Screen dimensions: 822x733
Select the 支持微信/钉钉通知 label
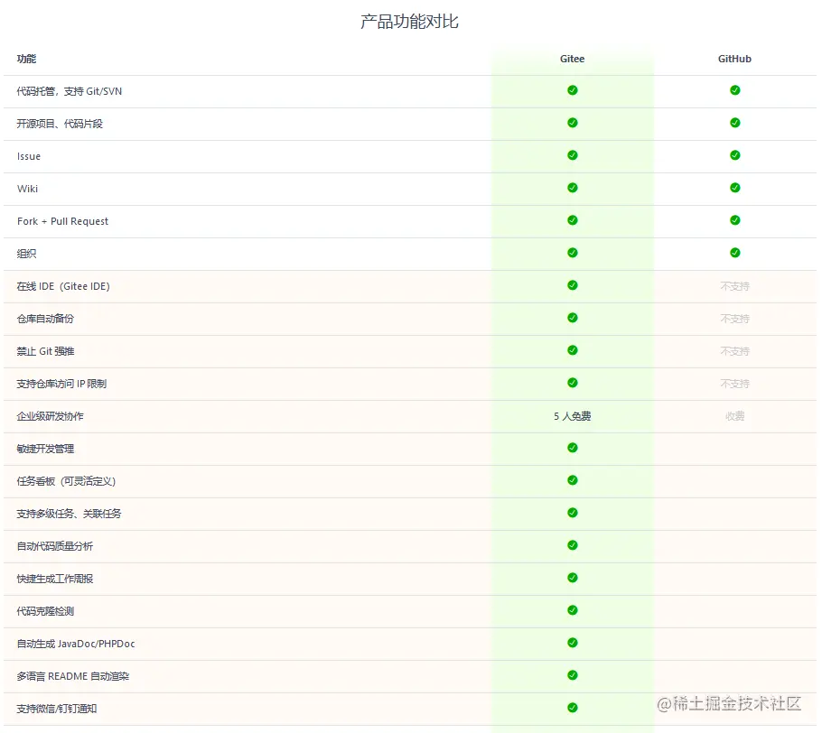click(57, 709)
